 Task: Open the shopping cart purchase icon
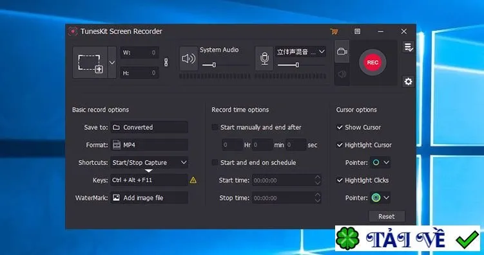334,31
